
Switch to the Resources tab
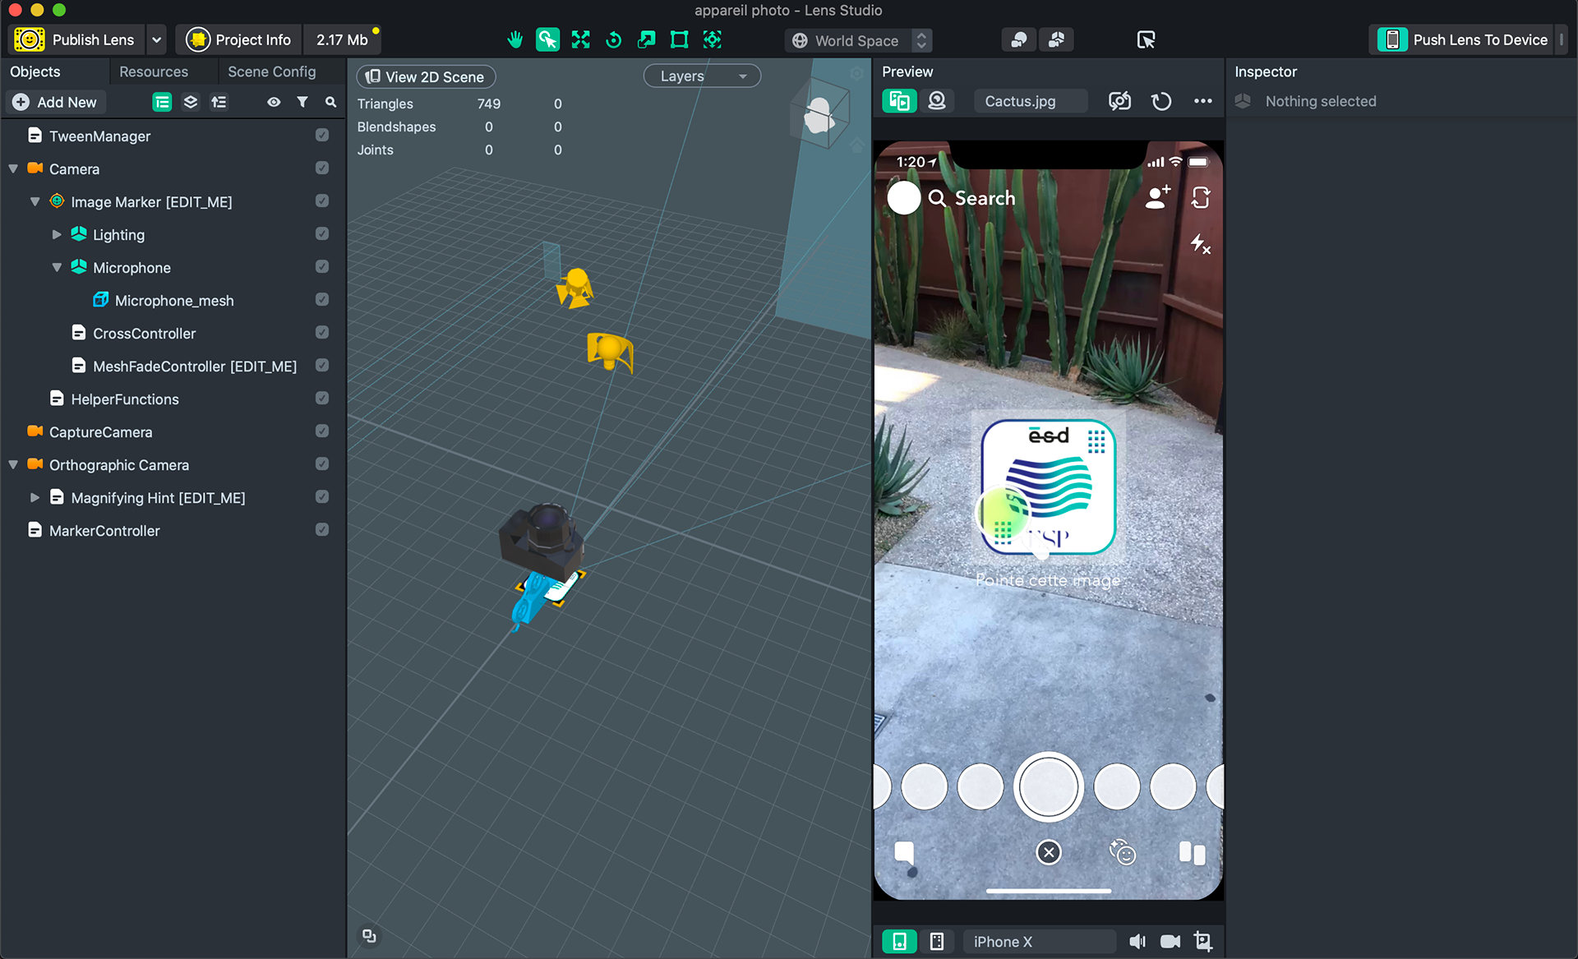click(154, 71)
